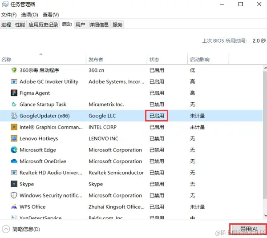Click the 360杀毒 shield icon
The height and width of the screenshot is (238, 267).
[x=14, y=70]
